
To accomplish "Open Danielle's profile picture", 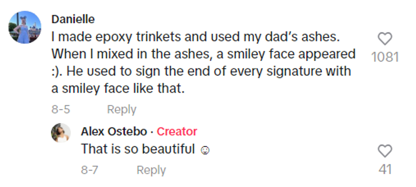I will tap(25, 27).
